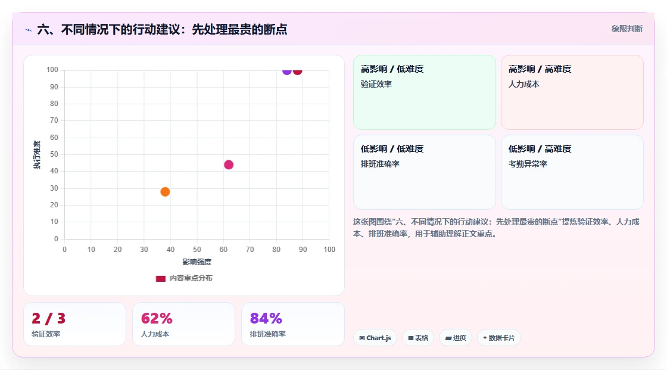Image resolution: width=667 pixels, height=370 pixels.
Task: Select the 高影响 / 低难度 quadrant card
Action: coord(424,92)
